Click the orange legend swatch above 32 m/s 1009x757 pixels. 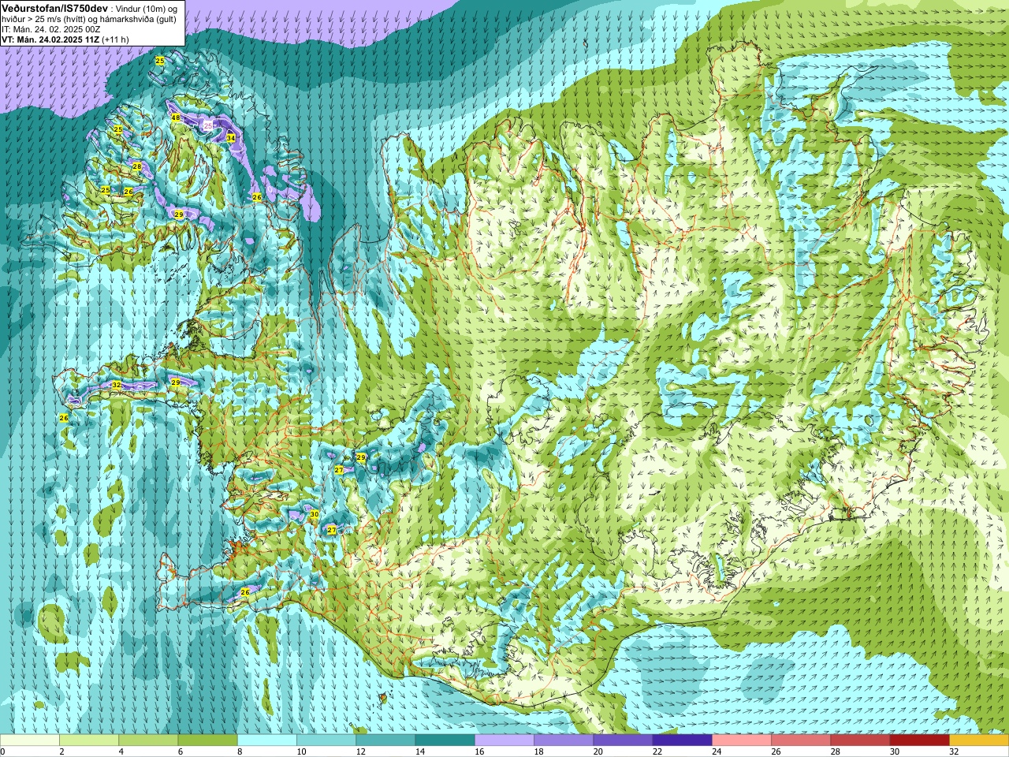tap(979, 740)
